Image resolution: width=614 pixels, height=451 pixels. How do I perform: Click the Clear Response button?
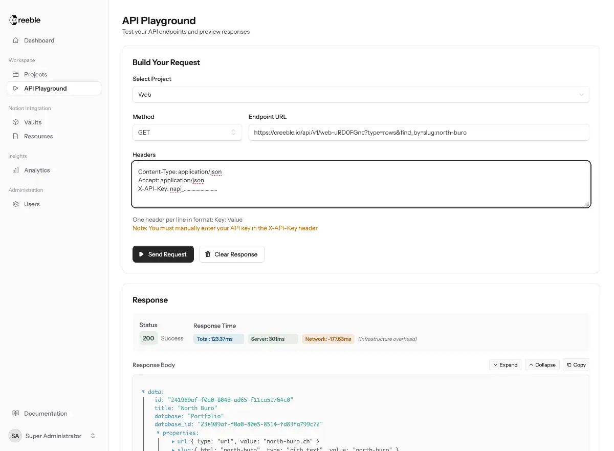(231, 254)
